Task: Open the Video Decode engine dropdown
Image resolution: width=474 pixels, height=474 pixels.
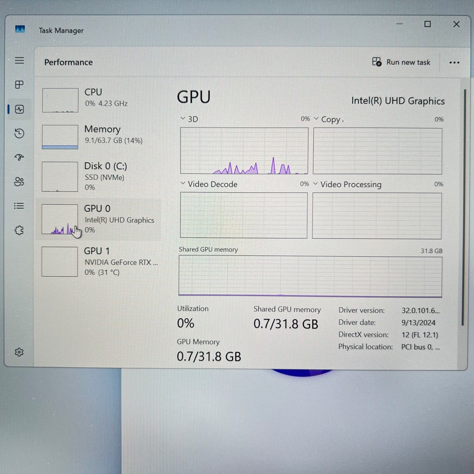Action: pyautogui.click(x=183, y=183)
